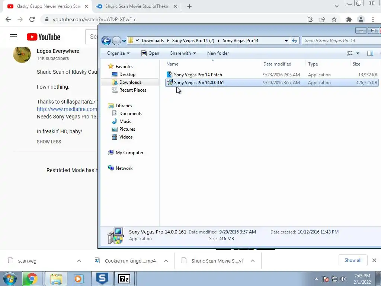Click the Sony Vegas Pro 14.0.0.161 installer icon
This screenshot has width=381, height=286.
coord(169,82)
